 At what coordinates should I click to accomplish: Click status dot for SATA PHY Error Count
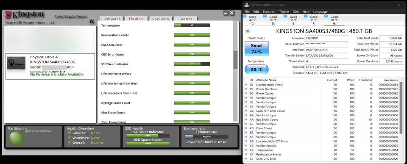click(246, 111)
